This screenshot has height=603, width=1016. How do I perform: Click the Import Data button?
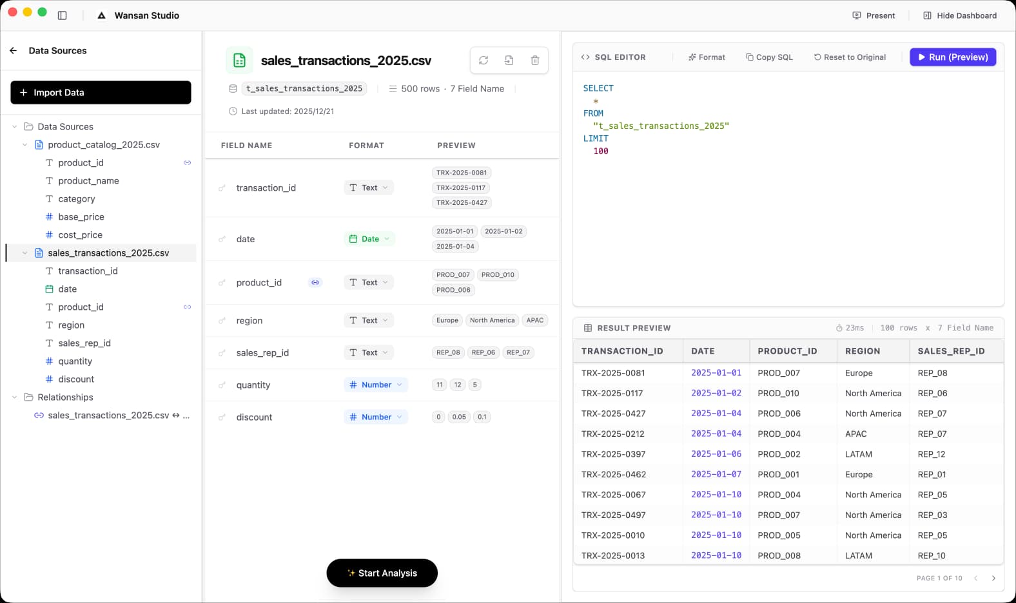click(x=101, y=92)
